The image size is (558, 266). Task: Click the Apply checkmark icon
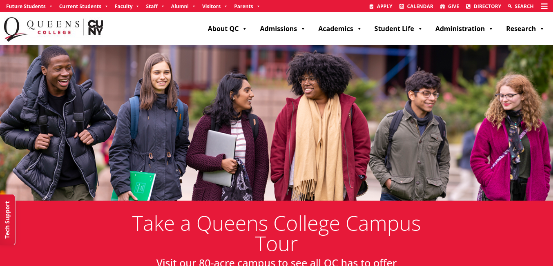point(371,7)
